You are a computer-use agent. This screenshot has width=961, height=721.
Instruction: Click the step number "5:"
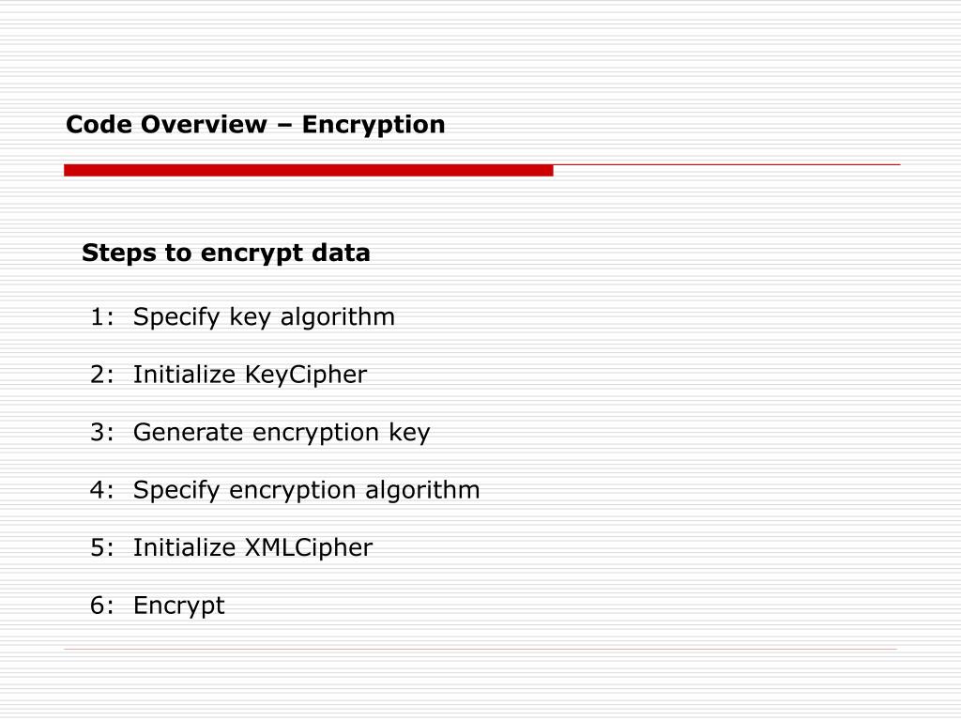tap(101, 548)
